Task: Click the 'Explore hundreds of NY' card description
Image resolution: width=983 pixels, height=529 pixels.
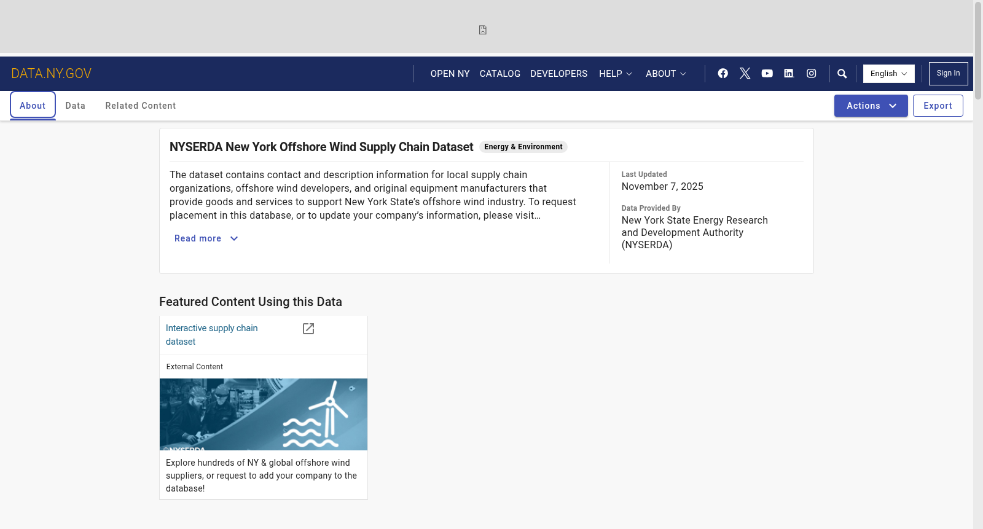Action: click(x=262, y=476)
